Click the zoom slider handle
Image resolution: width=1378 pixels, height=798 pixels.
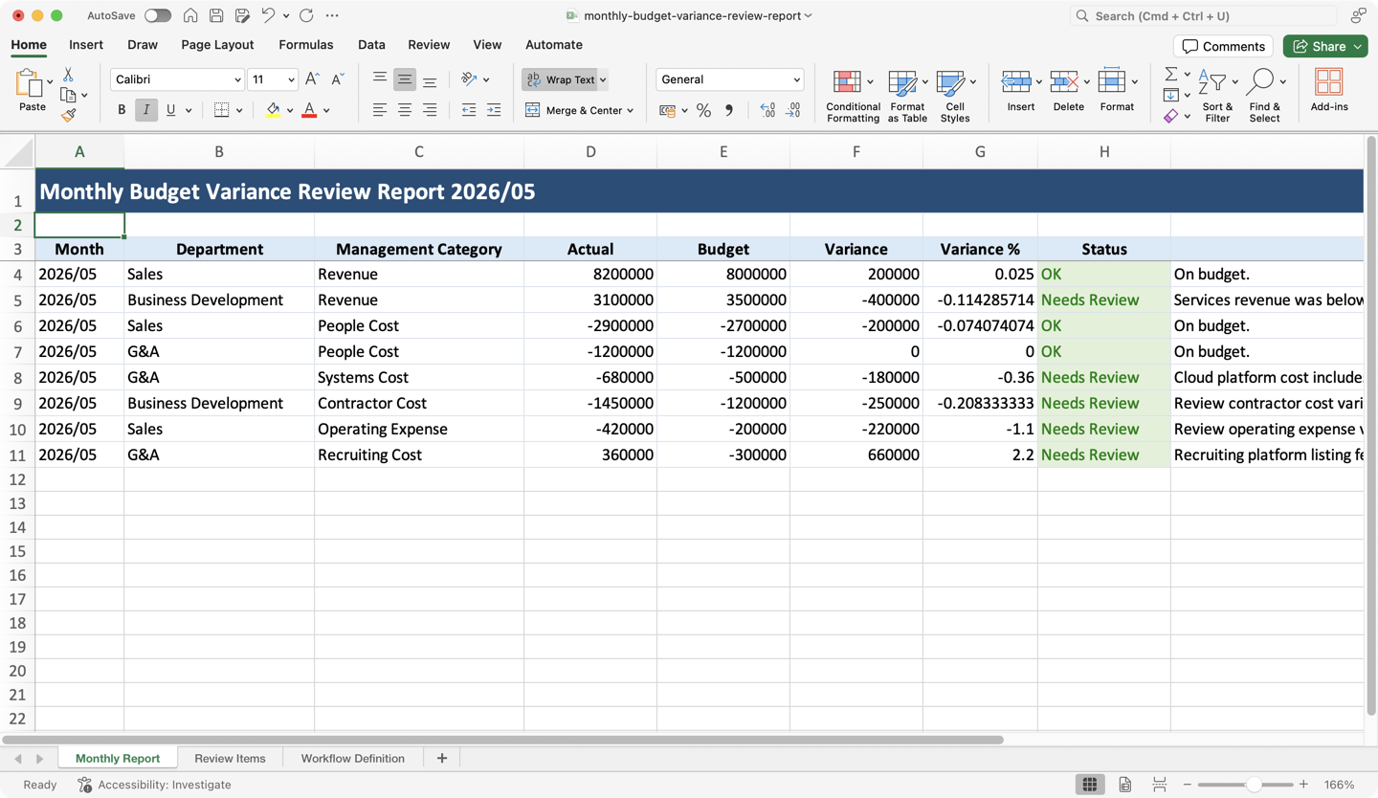[1254, 785]
